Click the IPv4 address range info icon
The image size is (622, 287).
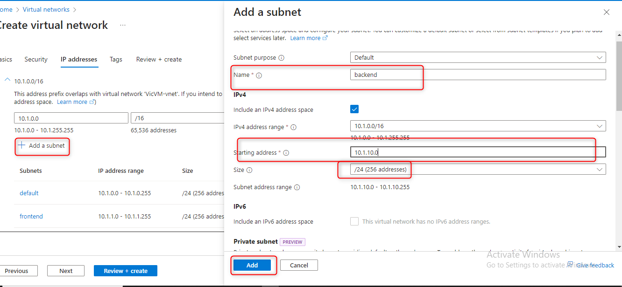pos(294,127)
